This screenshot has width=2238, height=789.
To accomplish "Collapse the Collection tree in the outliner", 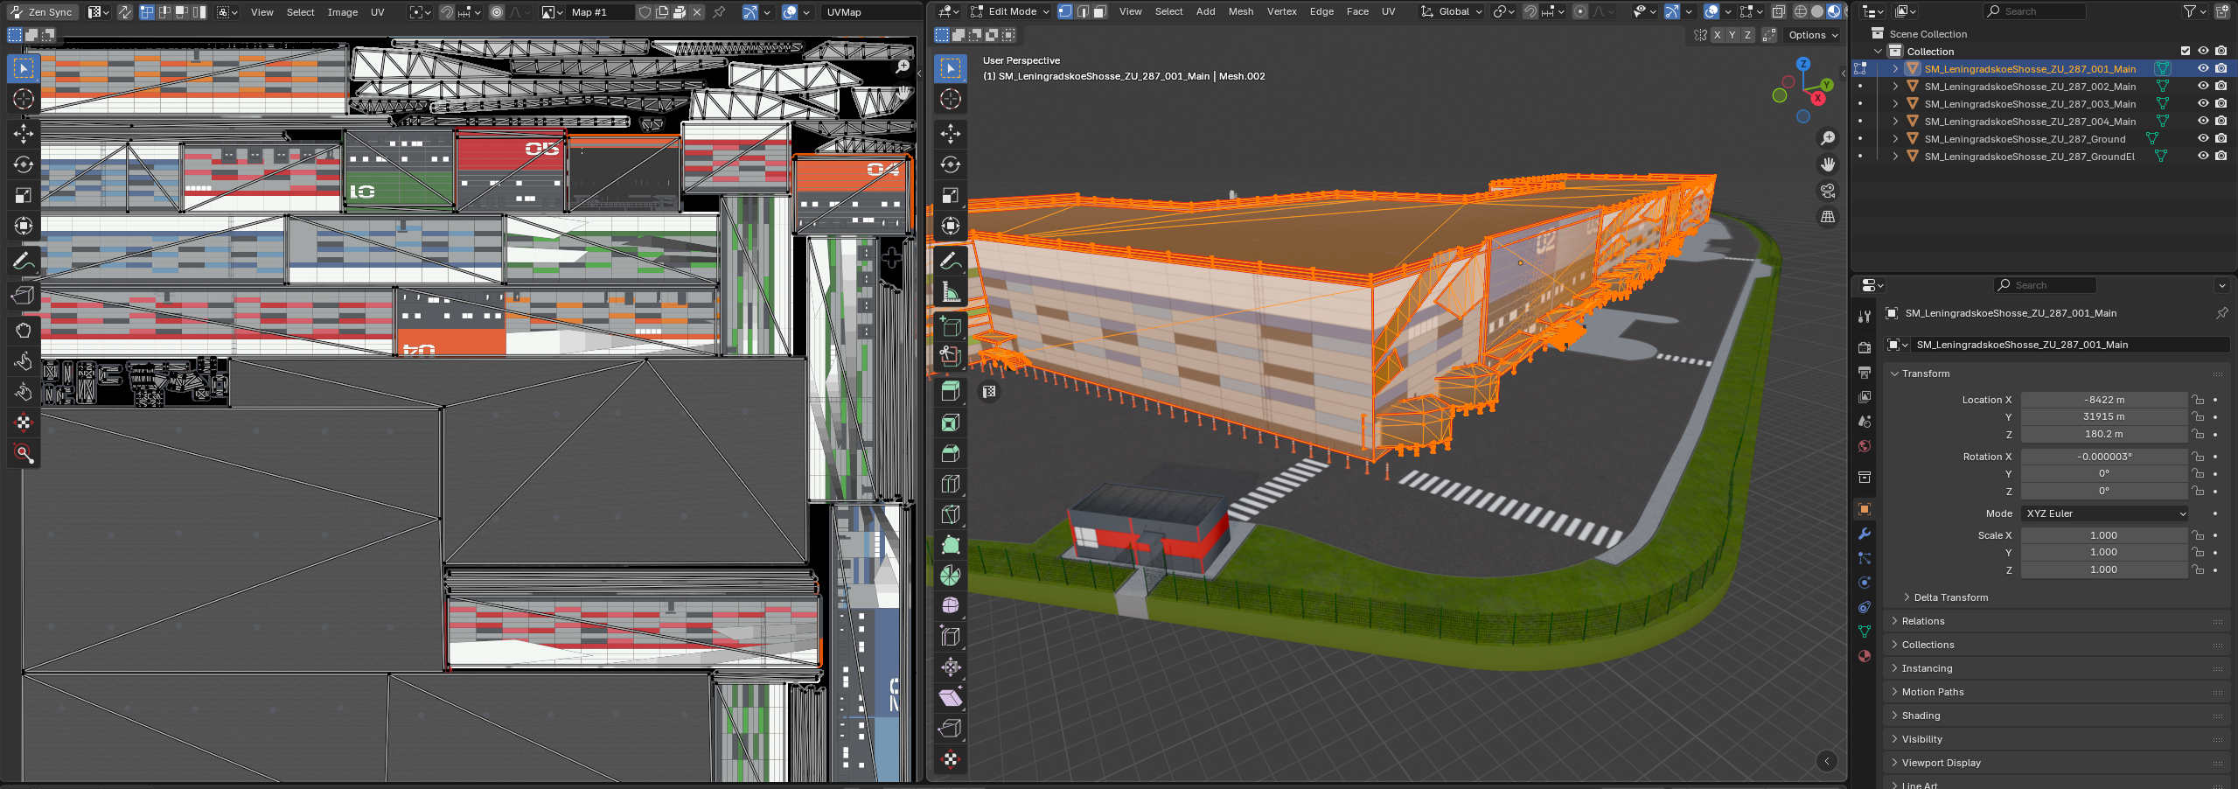I will 1878,51.
